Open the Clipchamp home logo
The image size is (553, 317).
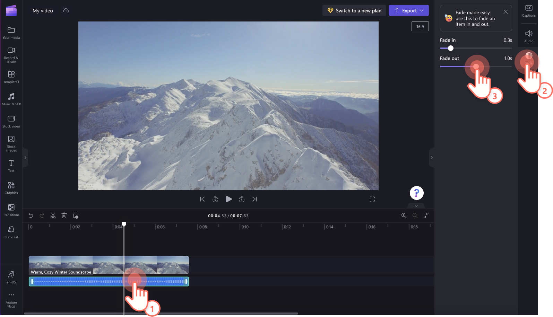click(11, 10)
